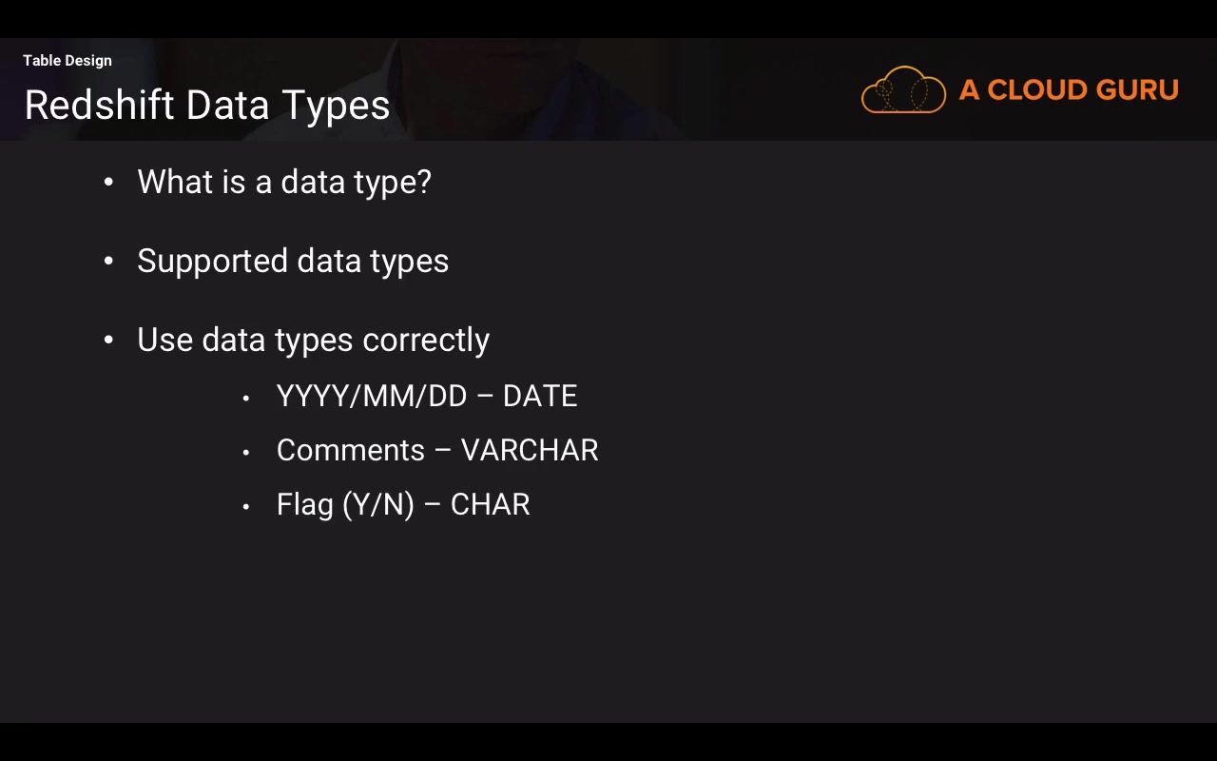Click the small bullet before 'Comments'
The height and width of the screenshot is (761, 1217).
coord(246,452)
